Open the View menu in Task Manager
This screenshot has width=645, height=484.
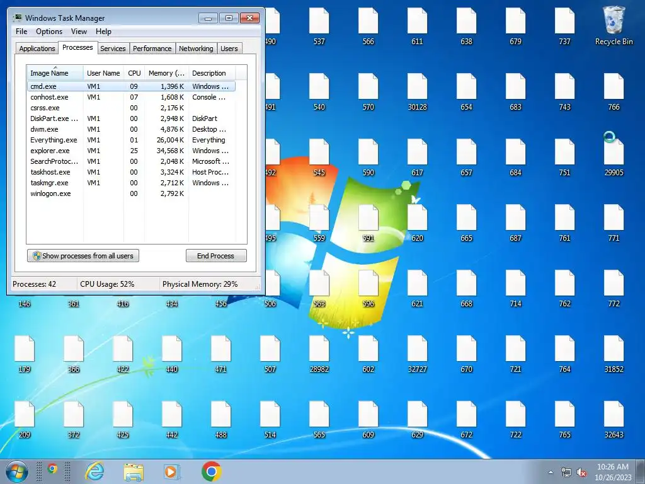(79, 32)
